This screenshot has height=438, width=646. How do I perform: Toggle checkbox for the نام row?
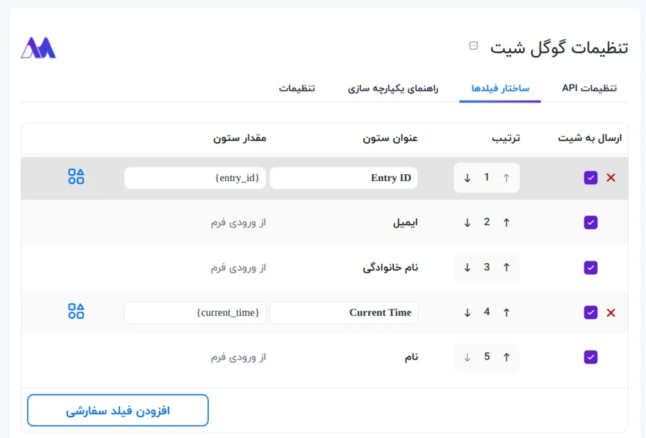[590, 357]
